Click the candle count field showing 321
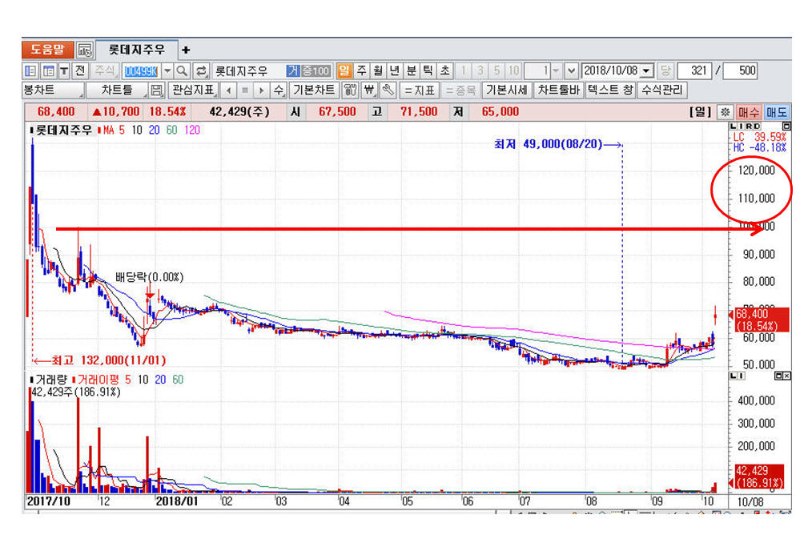 click(697, 70)
